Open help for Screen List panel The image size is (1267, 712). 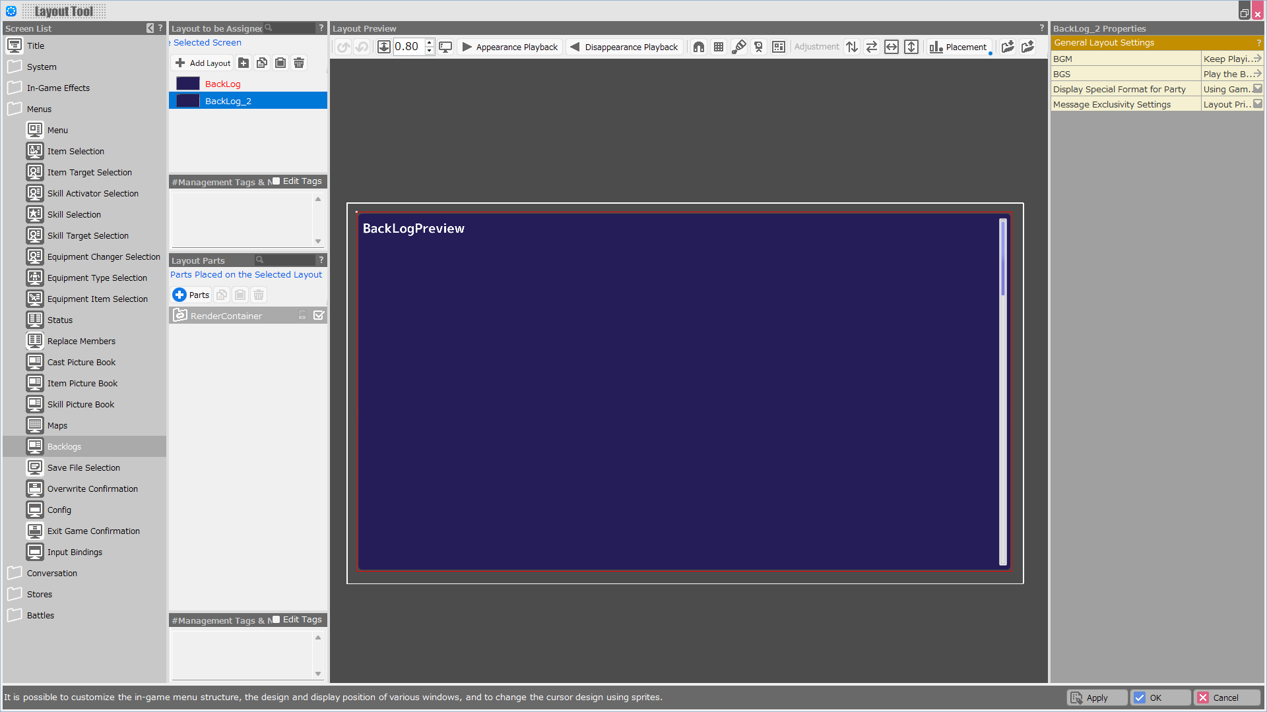pos(160,28)
